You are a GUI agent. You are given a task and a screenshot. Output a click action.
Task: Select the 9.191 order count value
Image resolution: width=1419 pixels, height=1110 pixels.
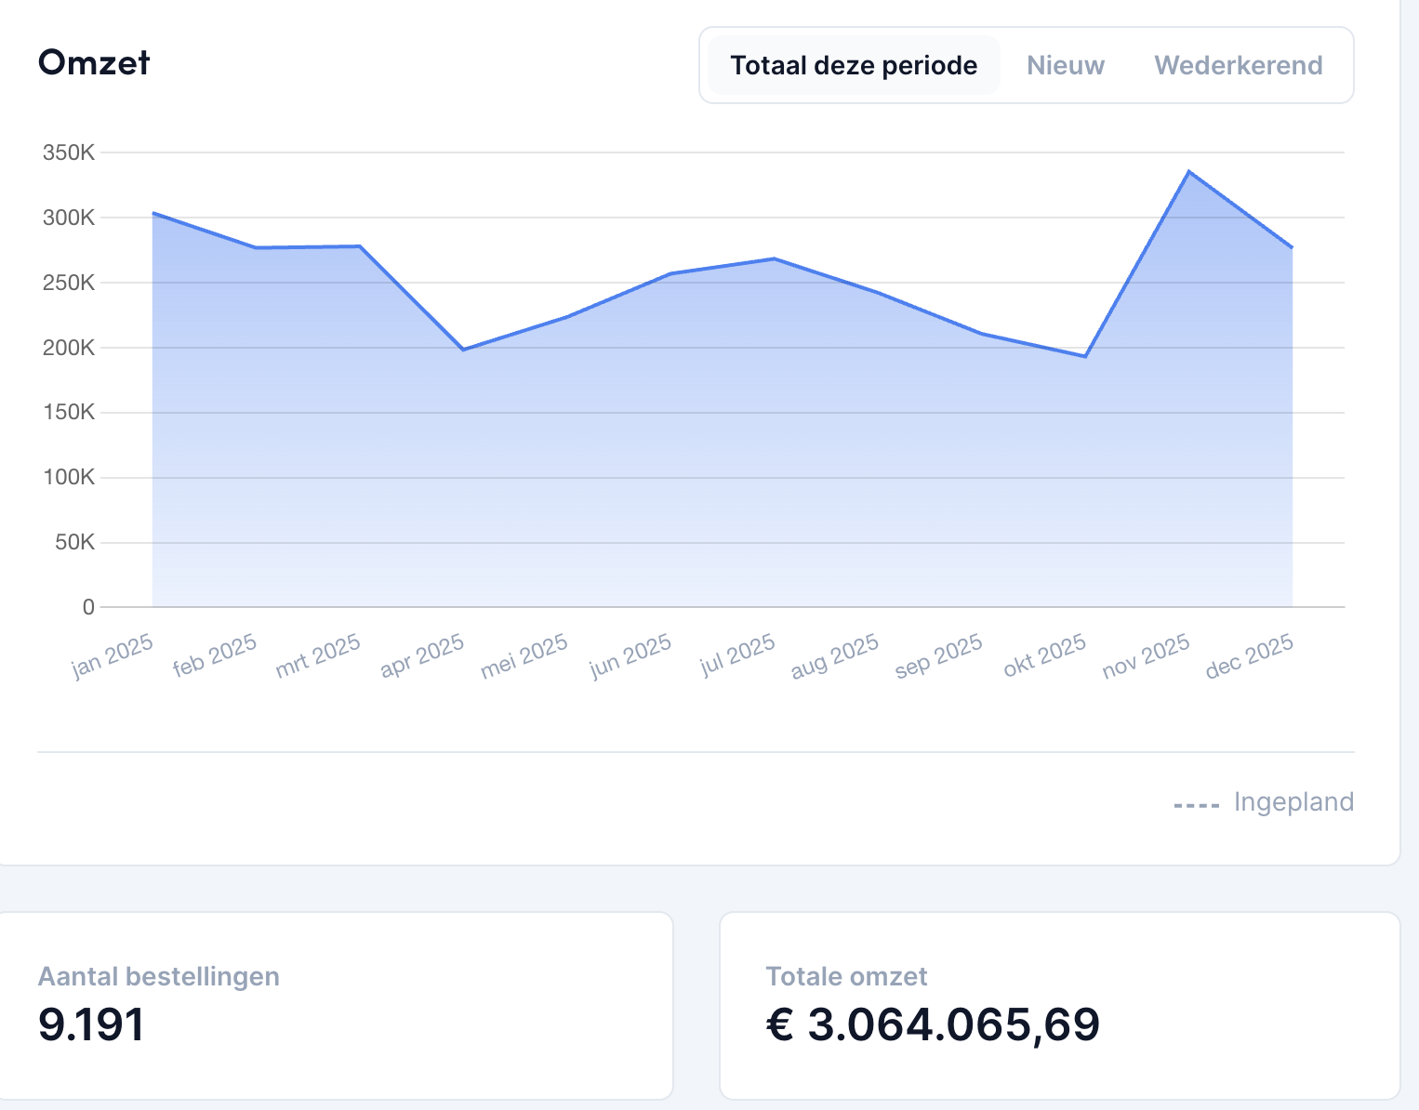pyautogui.click(x=90, y=1026)
